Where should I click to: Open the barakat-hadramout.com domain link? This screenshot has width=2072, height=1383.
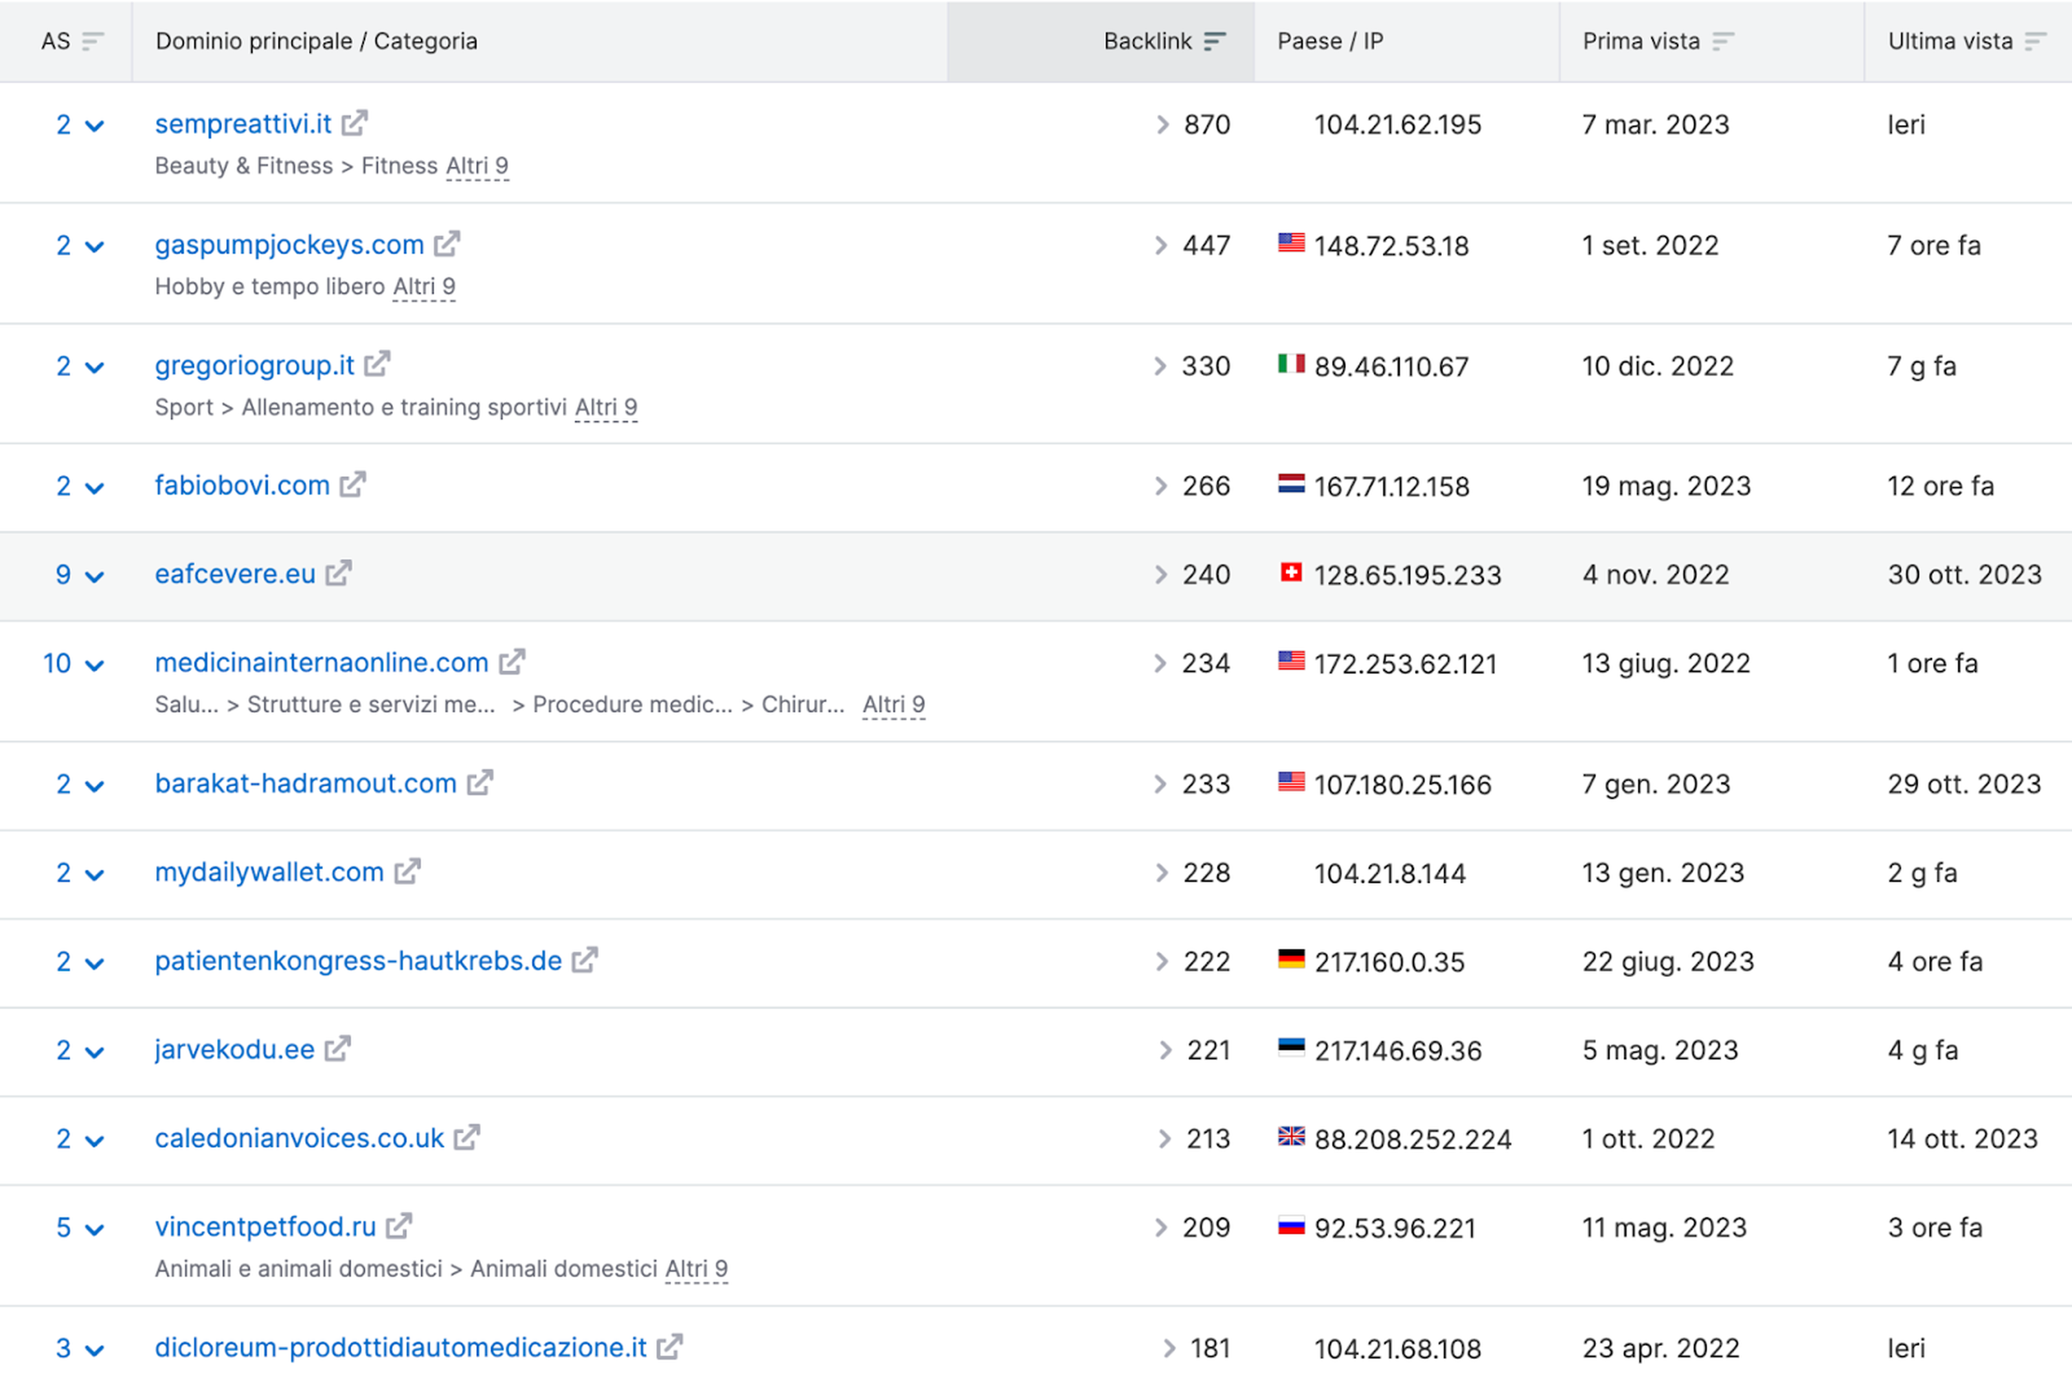[x=305, y=783]
